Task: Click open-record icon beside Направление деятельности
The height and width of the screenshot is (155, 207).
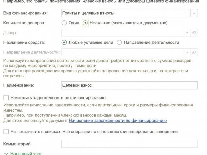Action: click(194, 52)
